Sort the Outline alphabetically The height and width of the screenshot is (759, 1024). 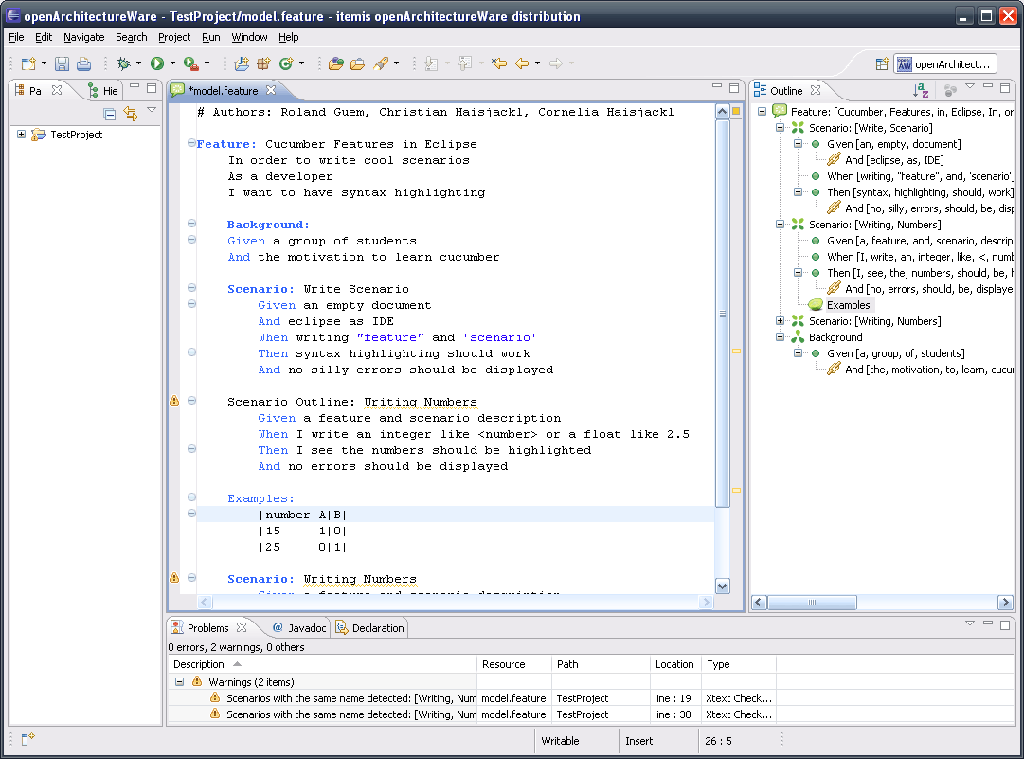coord(920,90)
